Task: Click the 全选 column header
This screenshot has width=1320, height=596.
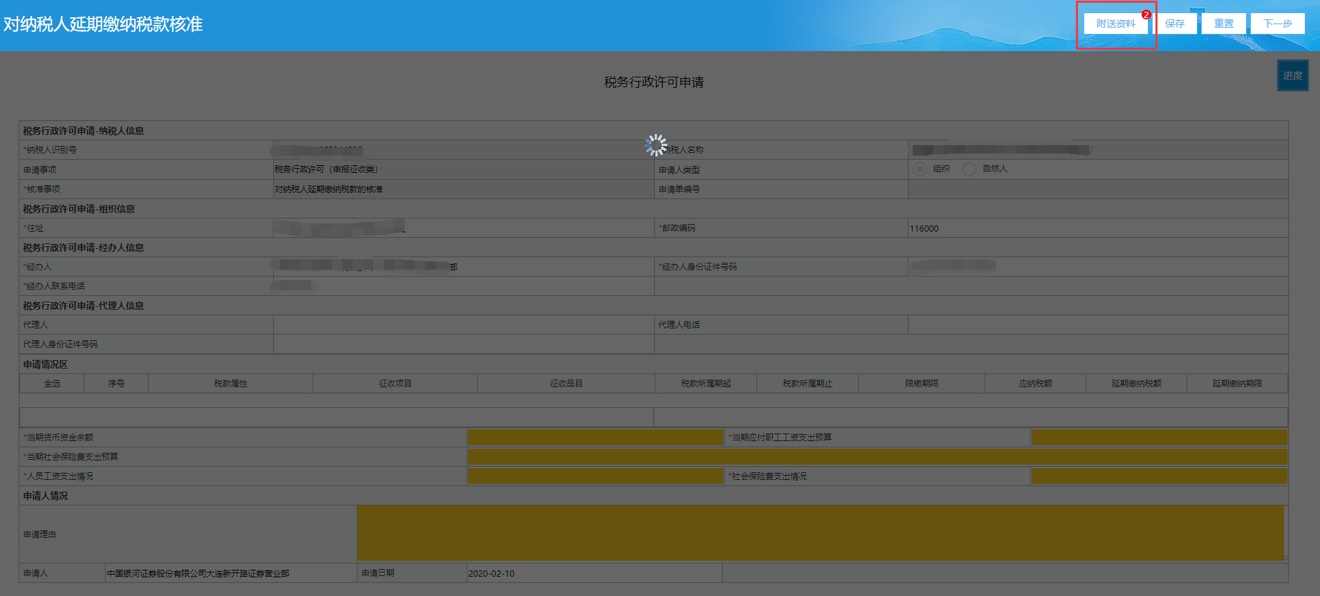Action: tap(52, 384)
